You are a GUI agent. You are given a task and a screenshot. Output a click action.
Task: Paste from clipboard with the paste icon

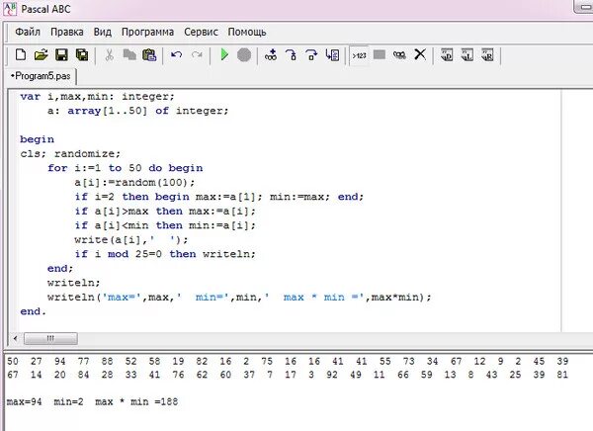pyautogui.click(x=150, y=55)
